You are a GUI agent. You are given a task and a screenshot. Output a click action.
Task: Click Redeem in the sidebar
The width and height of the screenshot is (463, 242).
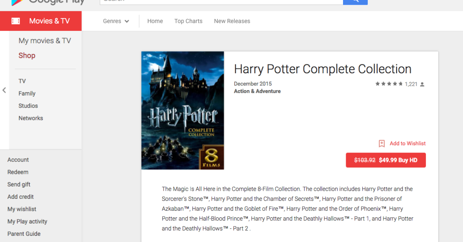[x=18, y=172]
